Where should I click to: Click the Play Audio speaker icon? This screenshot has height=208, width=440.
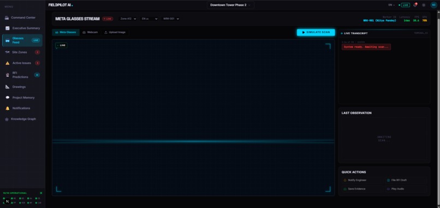pyautogui.click(x=388, y=189)
